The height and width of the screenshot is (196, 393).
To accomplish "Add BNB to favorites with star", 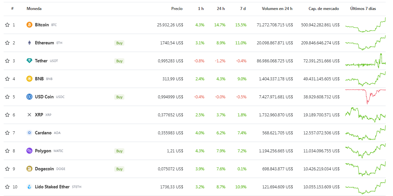I will click(x=7, y=79).
